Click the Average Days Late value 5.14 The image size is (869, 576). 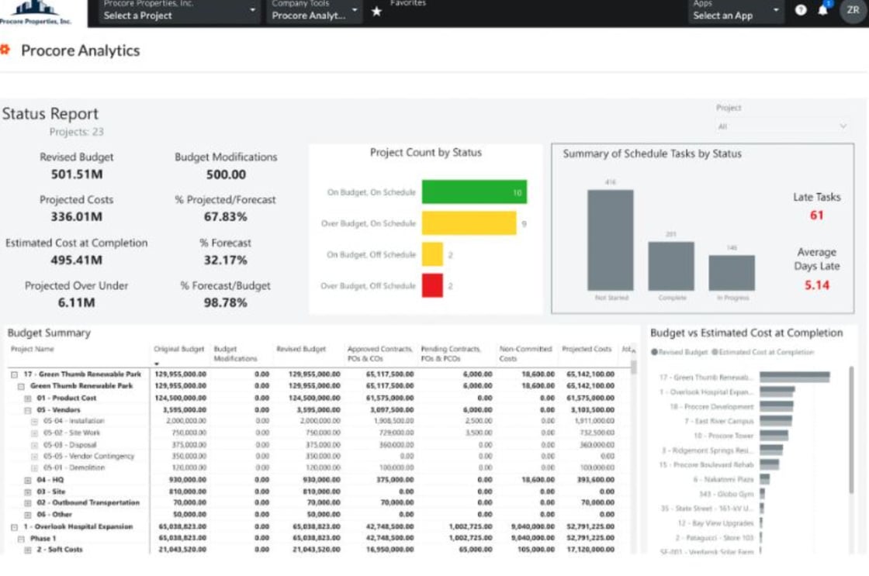pos(817,285)
